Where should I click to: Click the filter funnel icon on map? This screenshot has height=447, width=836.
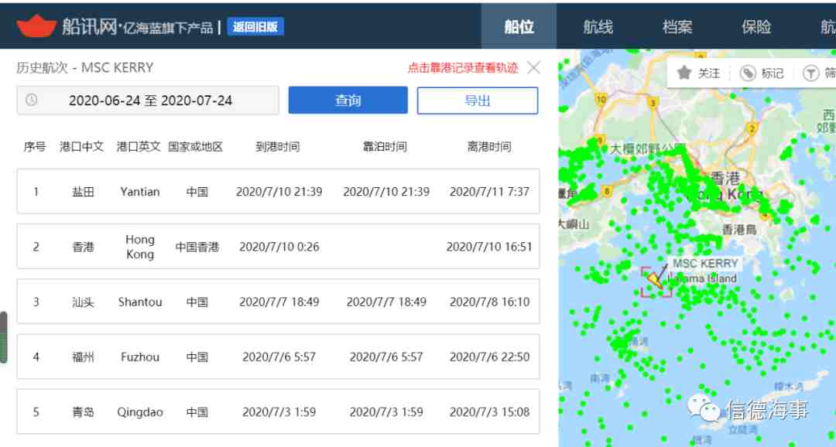(811, 73)
